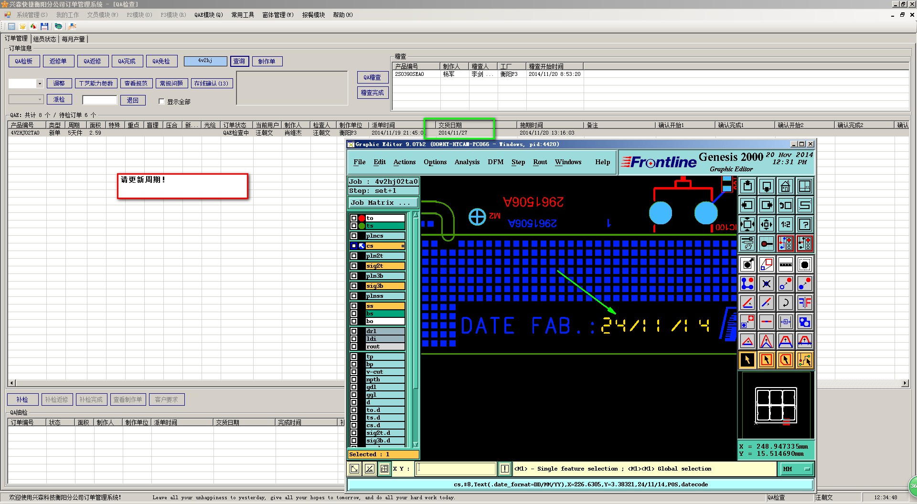Select the 4V2HJ02TA0 order row

458,133
